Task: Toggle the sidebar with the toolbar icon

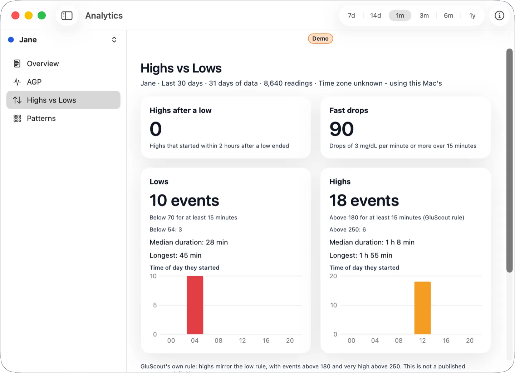Action: pyautogui.click(x=67, y=16)
